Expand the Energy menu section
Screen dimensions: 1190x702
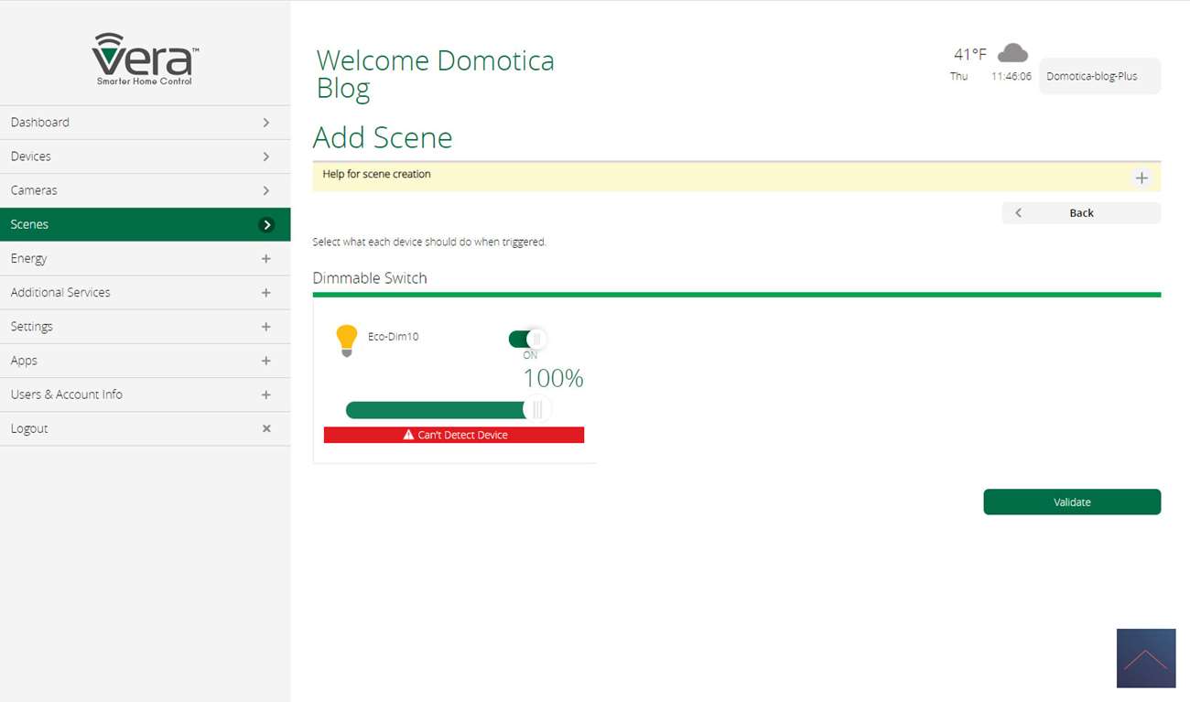click(266, 259)
